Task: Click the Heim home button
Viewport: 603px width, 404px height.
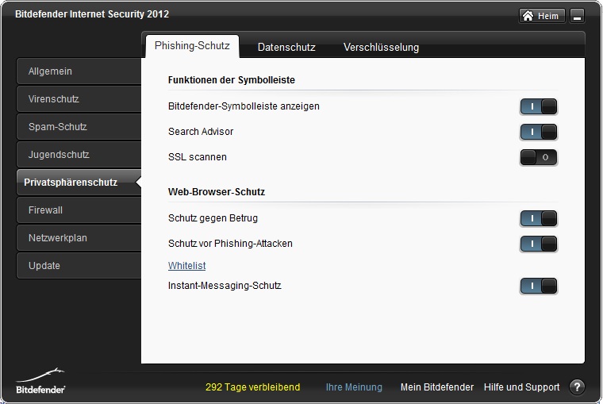Action: pyautogui.click(x=542, y=16)
